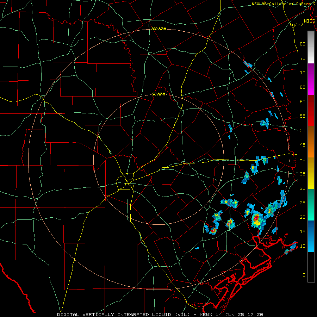Click the legend value 30
The height and width of the screenshot is (317, 317).
(x=303, y=188)
